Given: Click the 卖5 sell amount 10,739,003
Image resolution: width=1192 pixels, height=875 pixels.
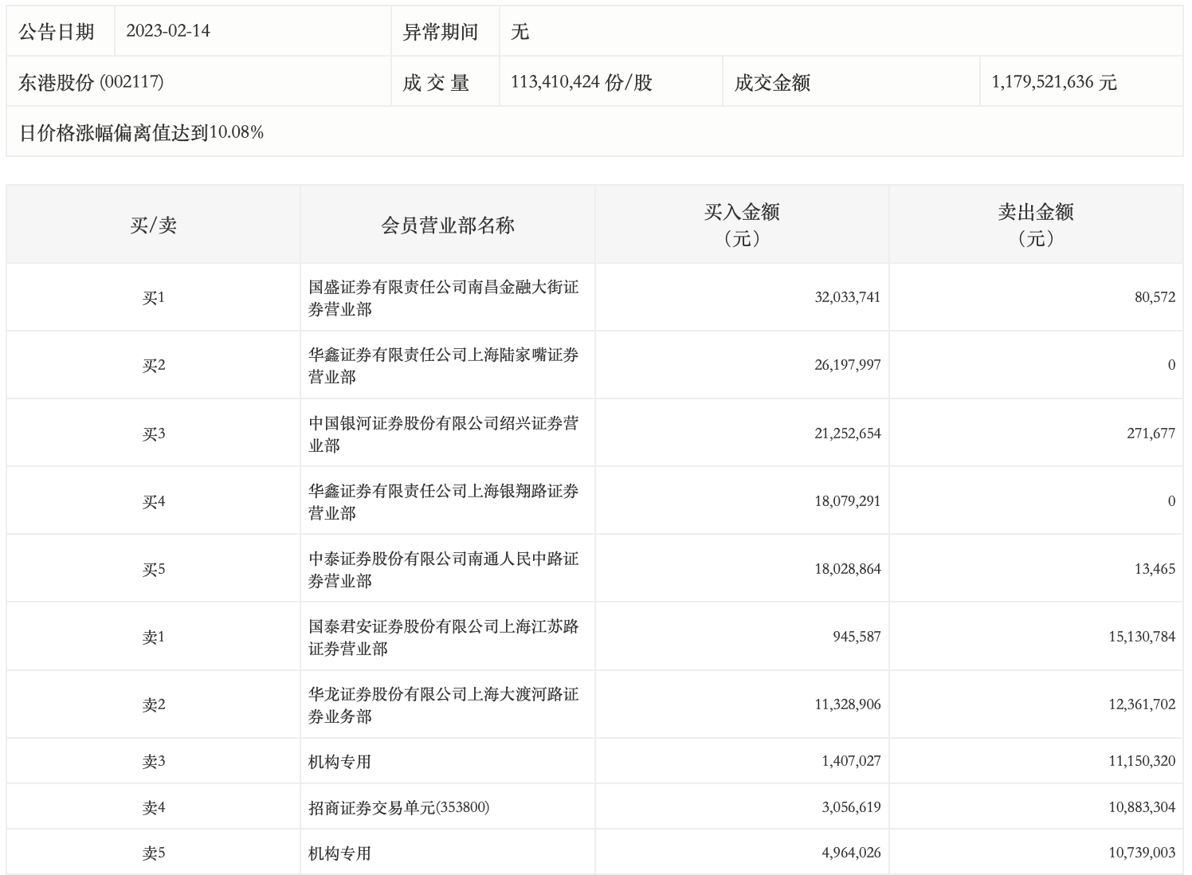Looking at the screenshot, I should click(1141, 853).
